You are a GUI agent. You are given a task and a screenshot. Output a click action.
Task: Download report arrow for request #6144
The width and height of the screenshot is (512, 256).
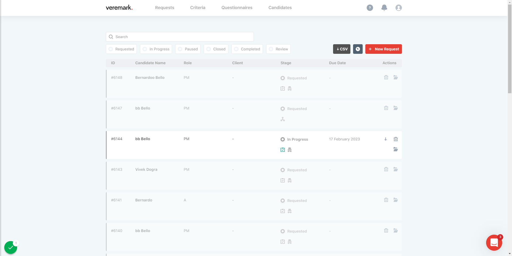(x=385, y=139)
